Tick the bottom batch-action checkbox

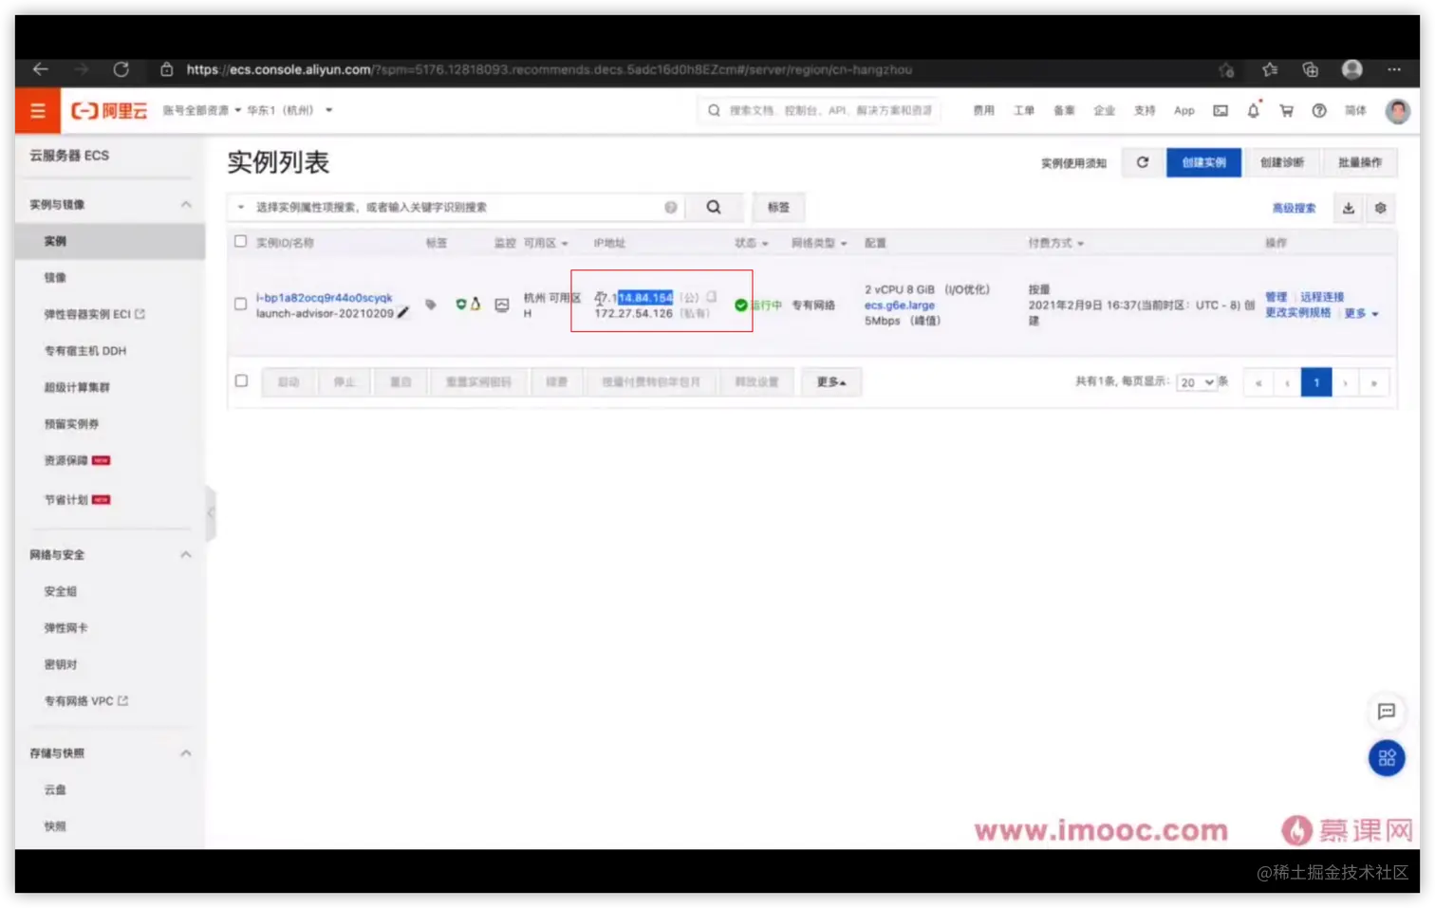click(x=241, y=380)
